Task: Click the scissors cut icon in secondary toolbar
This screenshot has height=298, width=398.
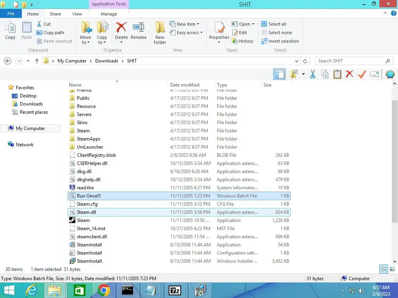Action: tap(313, 74)
